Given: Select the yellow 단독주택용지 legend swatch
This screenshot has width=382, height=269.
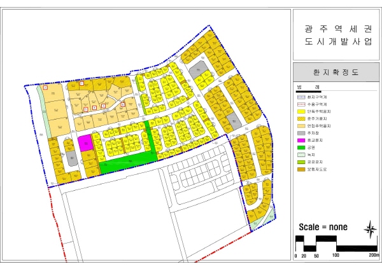Looking at the screenshot, I should [x=301, y=111].
